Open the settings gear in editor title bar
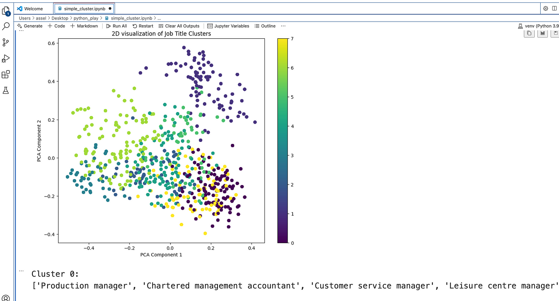Screen dimensions: 559x301 (545, 8)
